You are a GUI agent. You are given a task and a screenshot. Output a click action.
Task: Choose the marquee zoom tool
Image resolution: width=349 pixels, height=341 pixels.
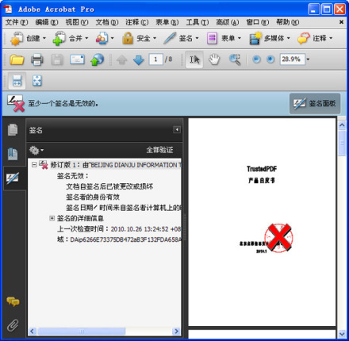coord(235,59)
